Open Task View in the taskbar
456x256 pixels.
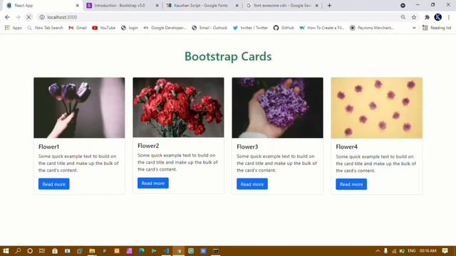tap(42, 251)
